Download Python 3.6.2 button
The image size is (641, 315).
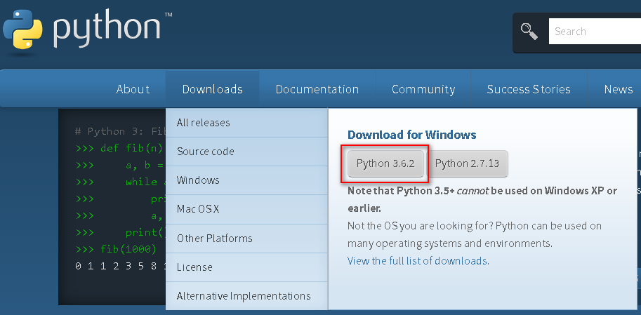tap(385, 164)
